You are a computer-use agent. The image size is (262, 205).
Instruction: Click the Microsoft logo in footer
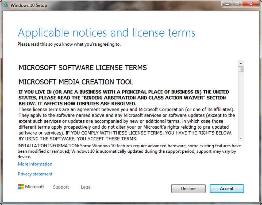point(31,187)
